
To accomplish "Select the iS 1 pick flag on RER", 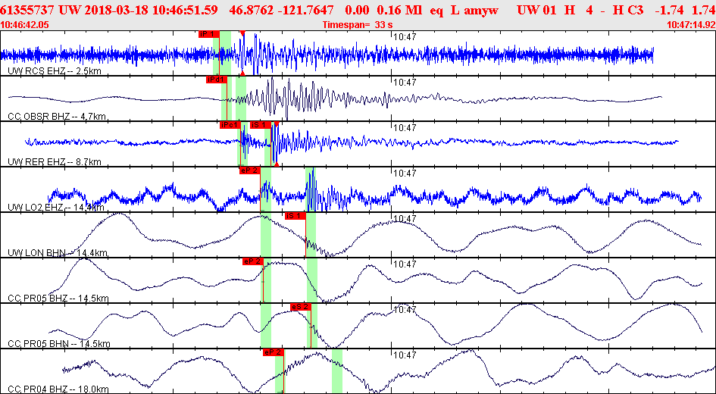I will (x=261, y=125).
